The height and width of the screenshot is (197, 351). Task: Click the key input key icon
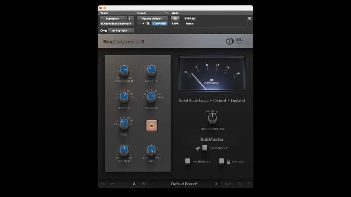[x=103, y=31]
